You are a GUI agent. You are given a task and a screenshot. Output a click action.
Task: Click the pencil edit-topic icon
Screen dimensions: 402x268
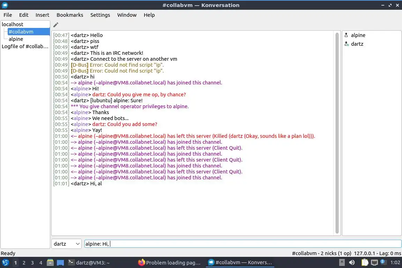[55, 25]
